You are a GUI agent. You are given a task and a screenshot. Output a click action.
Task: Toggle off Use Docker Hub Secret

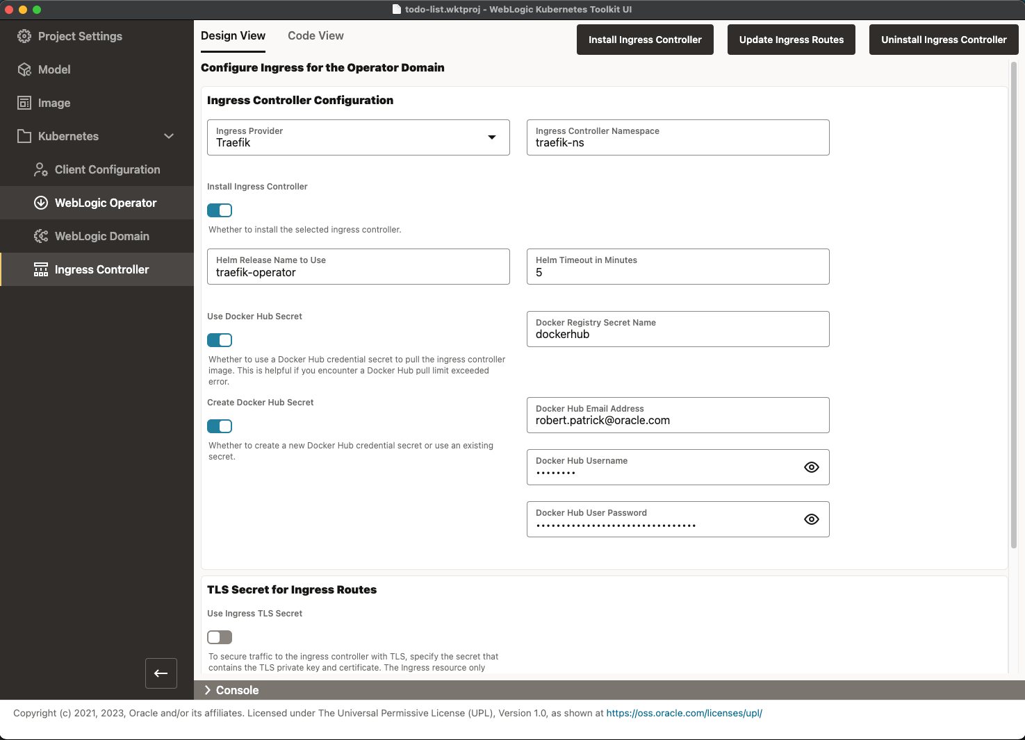click(x=220, y=340)
